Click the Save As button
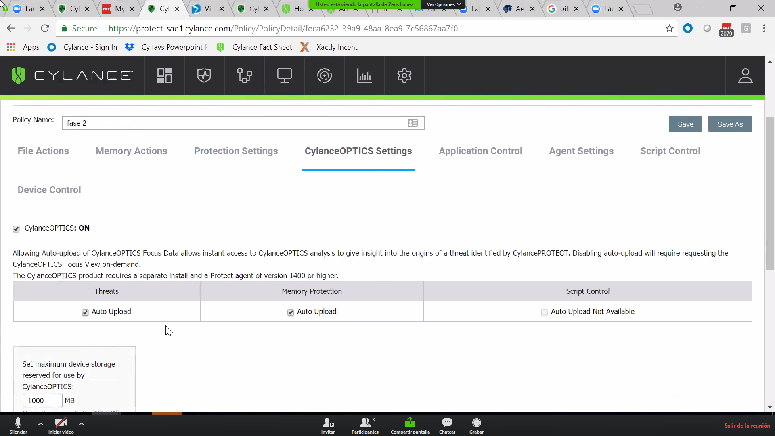Image resolution: width=775 pixels, height=436 pixels. click(x=730, y=124)
